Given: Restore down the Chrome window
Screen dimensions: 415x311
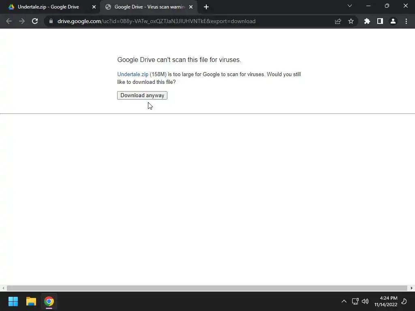Looking at the screenshot, I should point(387,6).
